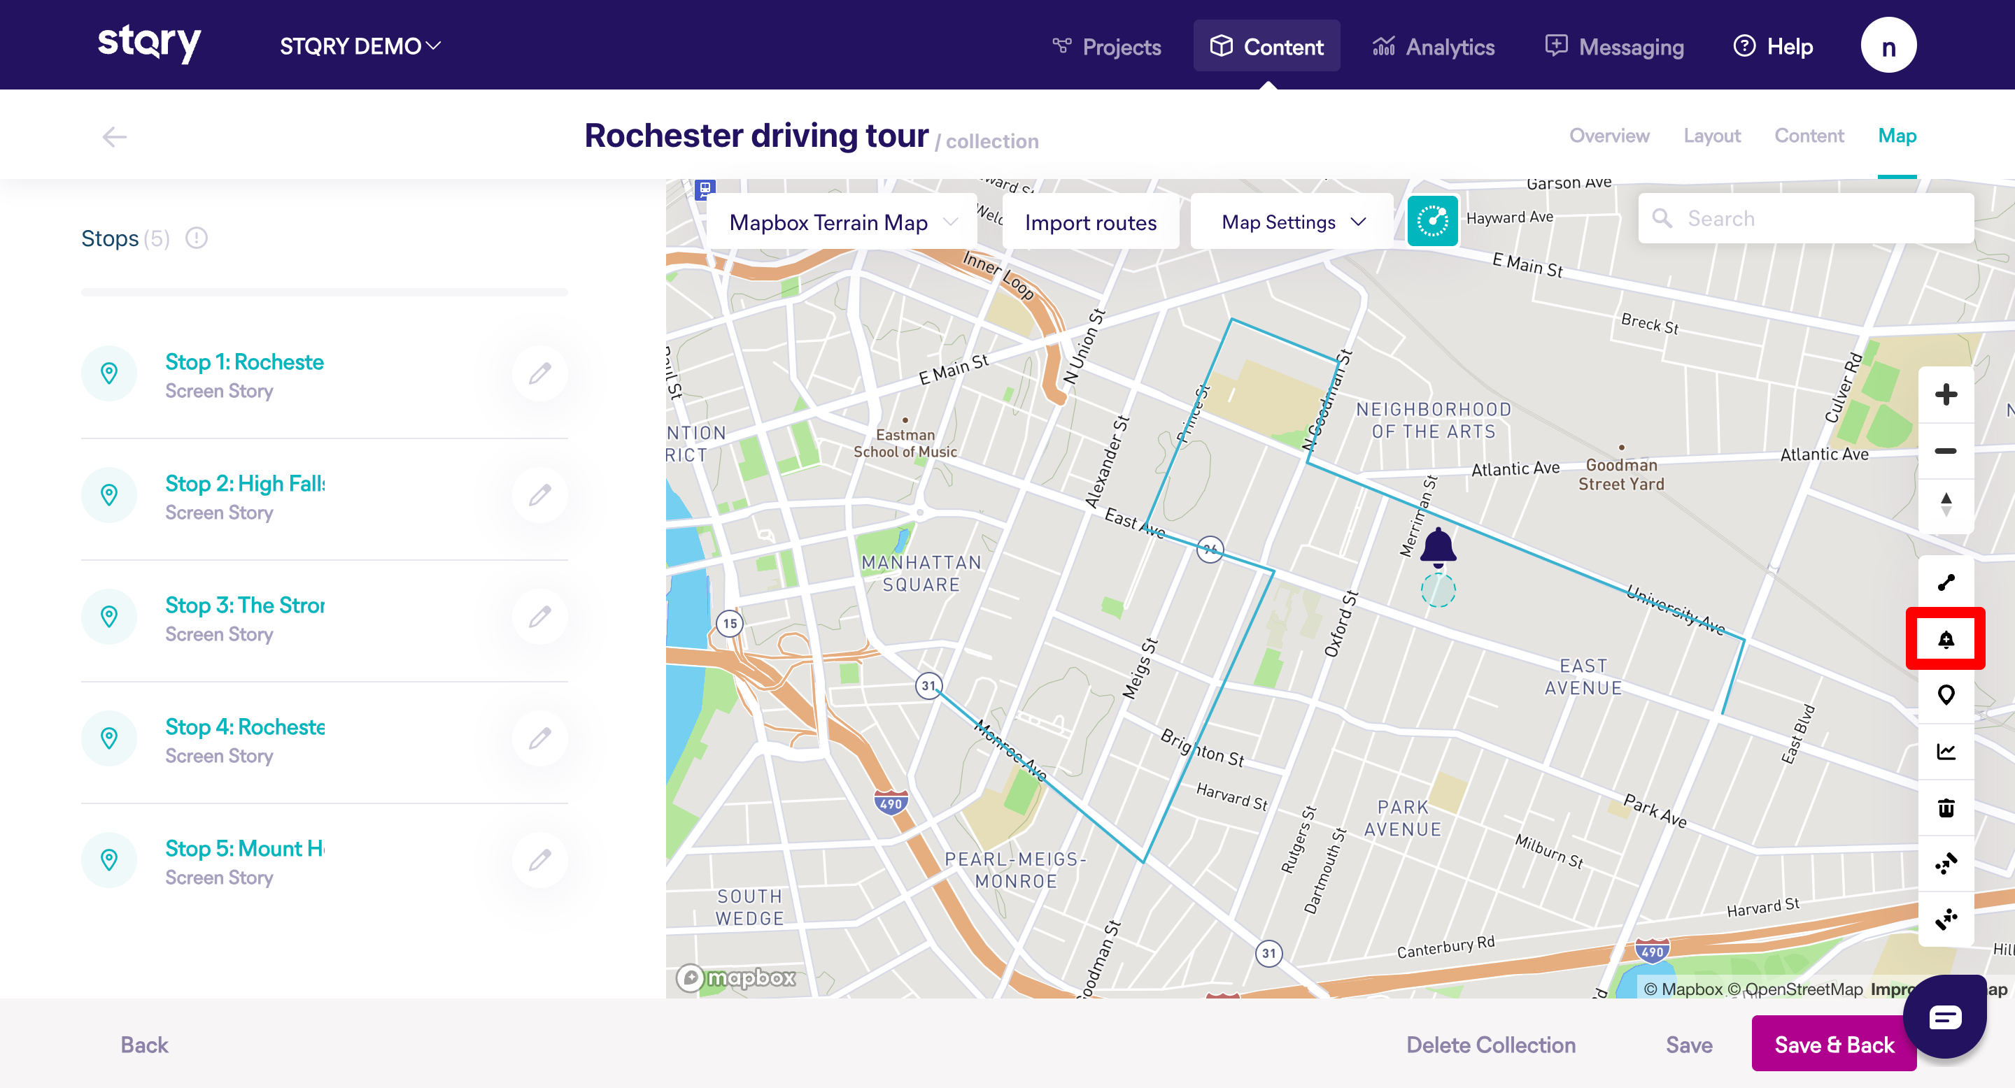Screen dimensions: 2015x1088
Task: Open the Analytics menu
Action: [x=1434, y=47]
